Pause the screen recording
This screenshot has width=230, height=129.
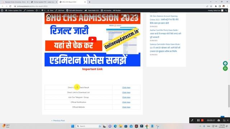click(198, 120)
